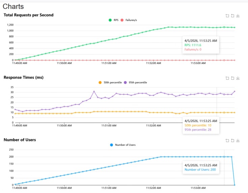
Task: Toggle Number of Users legend entry
Action: coord(123,145)
